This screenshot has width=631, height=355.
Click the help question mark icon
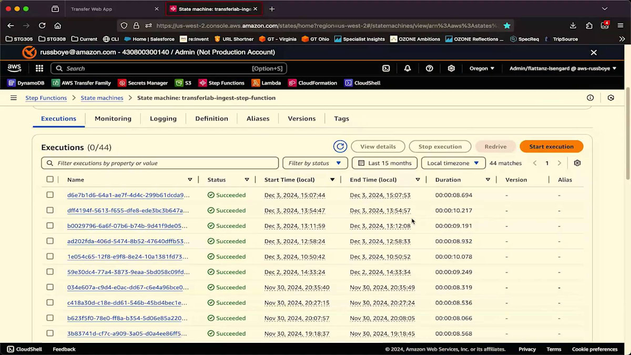click(429, 68)
